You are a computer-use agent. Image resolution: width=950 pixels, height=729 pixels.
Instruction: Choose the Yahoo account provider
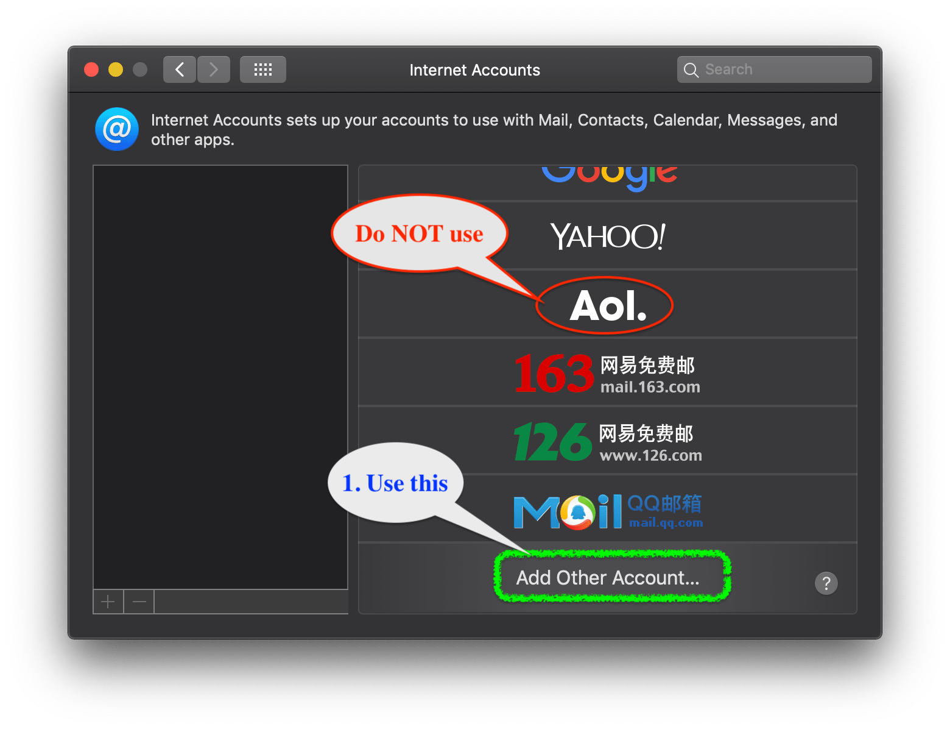(x=608, y=235)
